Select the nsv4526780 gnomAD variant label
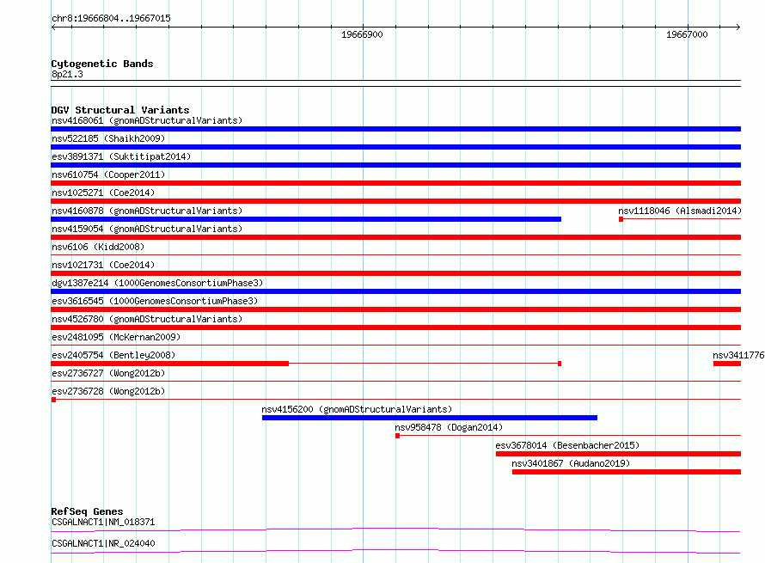This screenshot has height=563, width=765. click(x=147, y=319)
